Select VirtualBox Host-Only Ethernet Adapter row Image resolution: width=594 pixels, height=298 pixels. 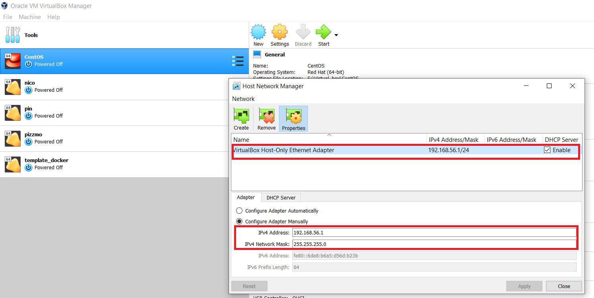pyautogui.click(x=406, y=150)
